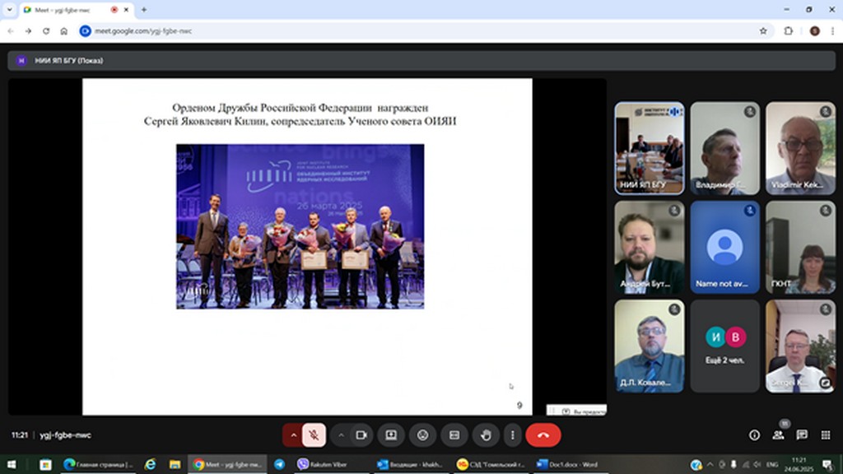843x474 pixels.
Task: Open the activities grid icon
Action: pos(825,434)
